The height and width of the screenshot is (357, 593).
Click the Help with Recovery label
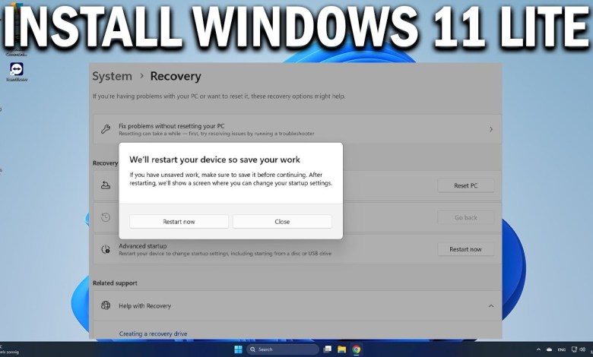point(145,306)
